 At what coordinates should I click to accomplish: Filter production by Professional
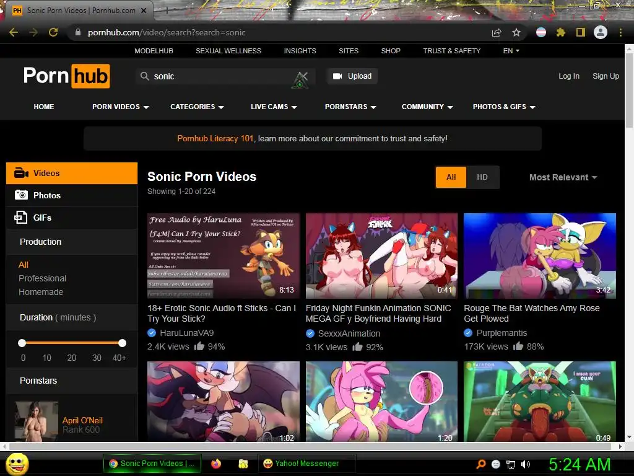[x=43, y=278]
